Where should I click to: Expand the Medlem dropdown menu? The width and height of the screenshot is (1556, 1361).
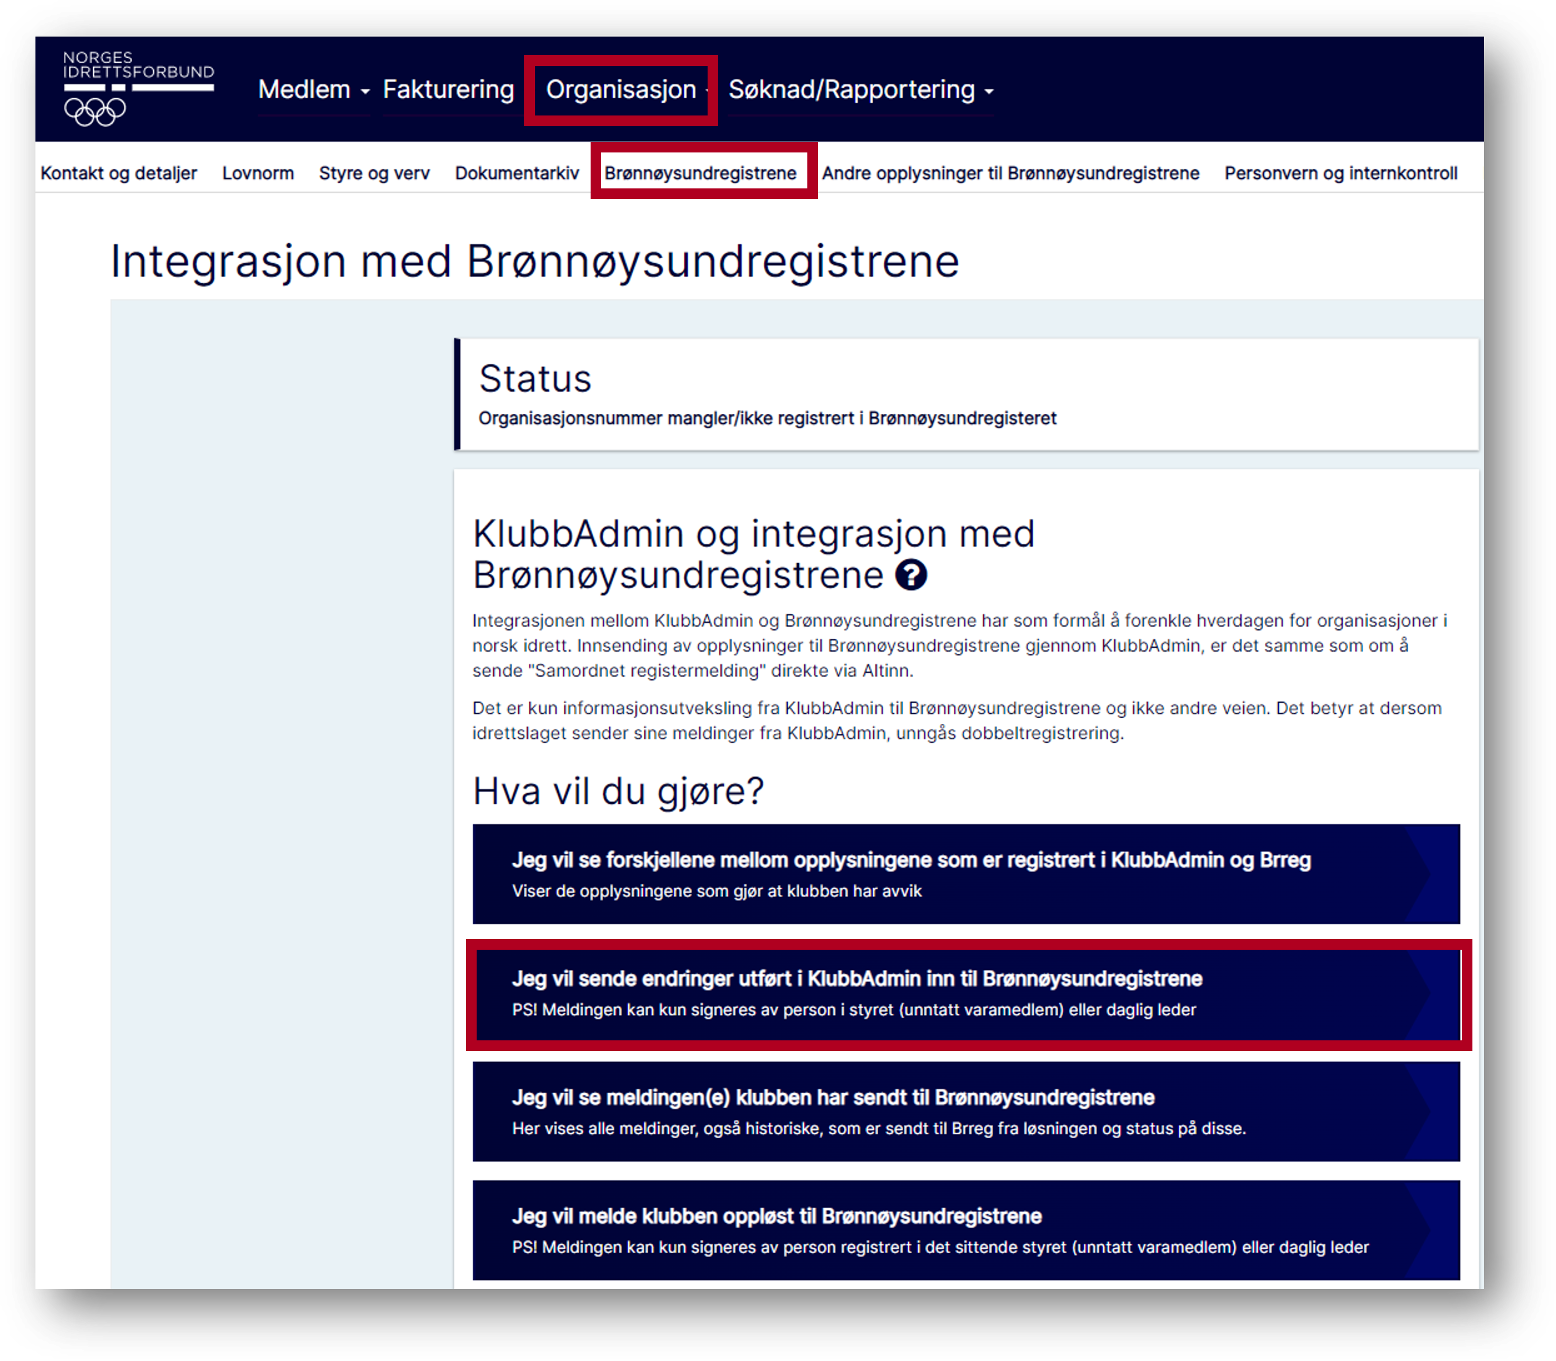(314, 90)
